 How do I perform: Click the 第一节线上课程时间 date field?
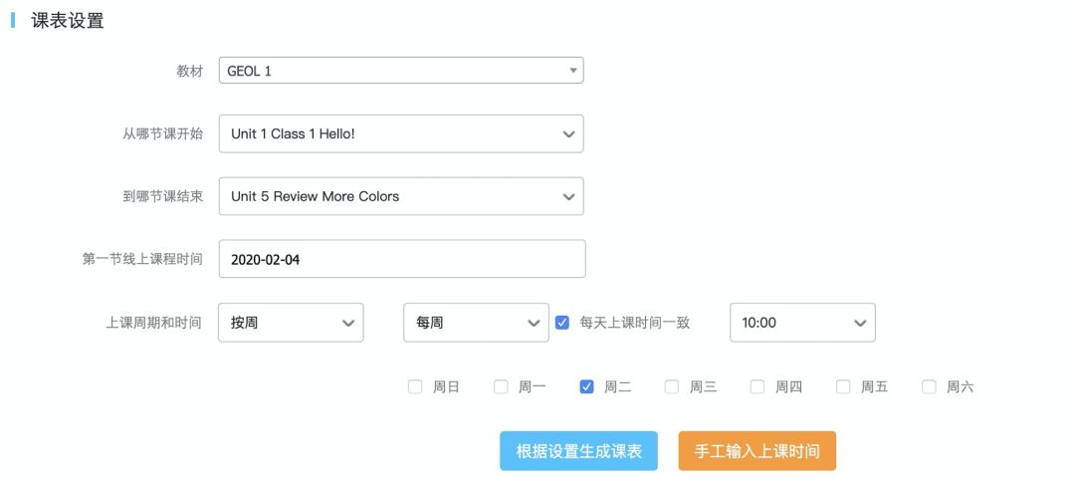pyautogui.click(x=401, y=259)
